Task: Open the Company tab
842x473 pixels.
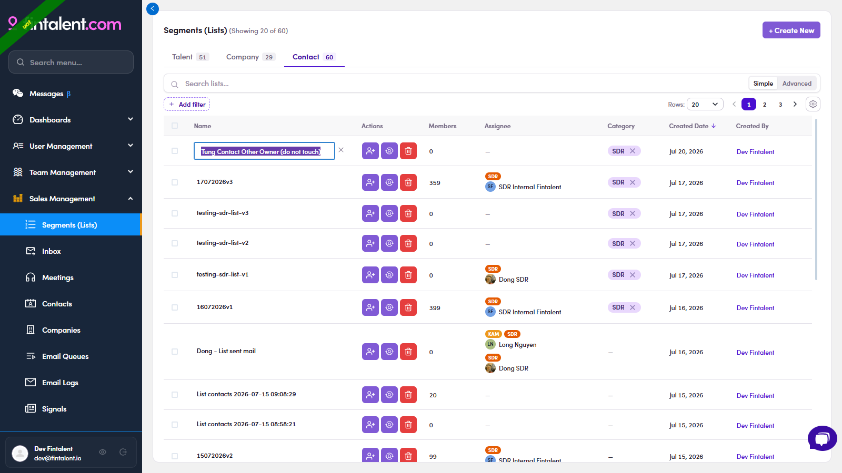Action: [250, 57]
